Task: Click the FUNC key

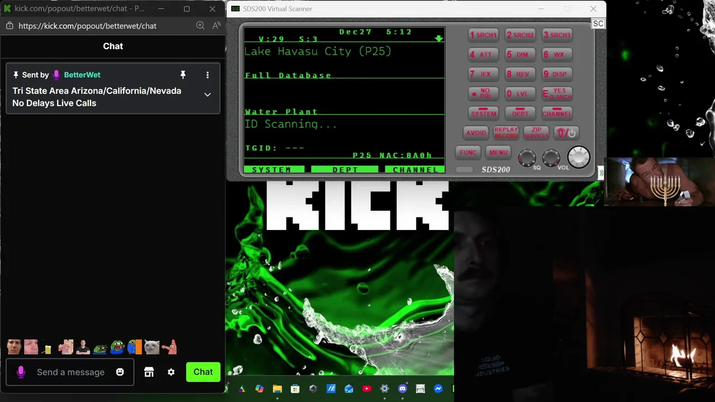Action: pos(468,152)
